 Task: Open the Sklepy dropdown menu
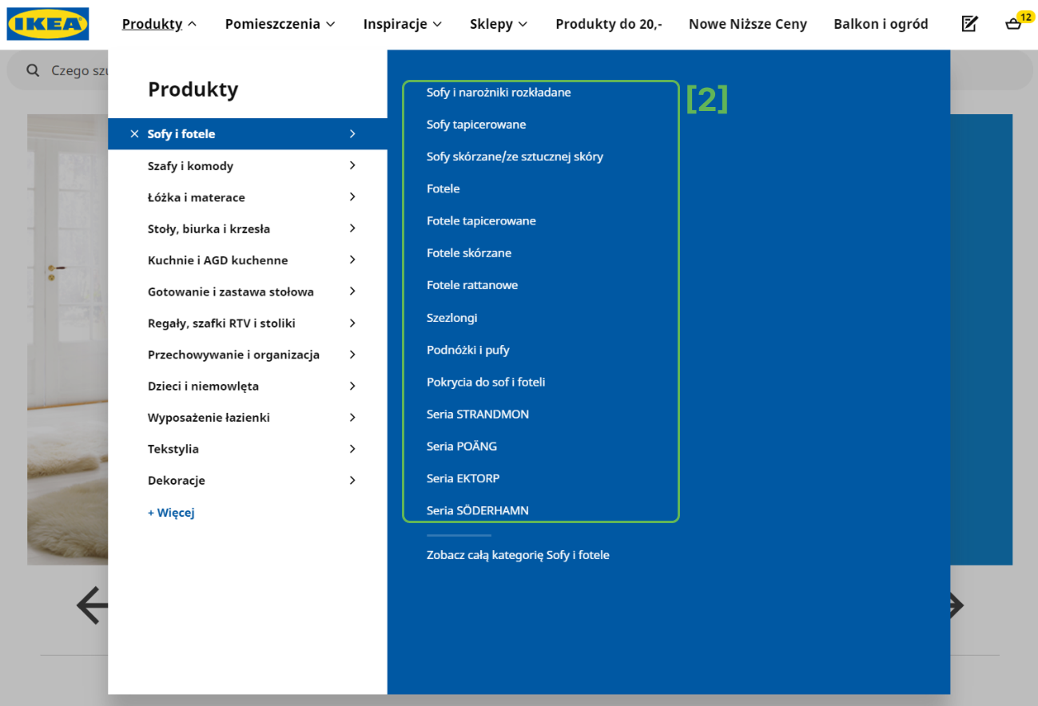point(499,24)
